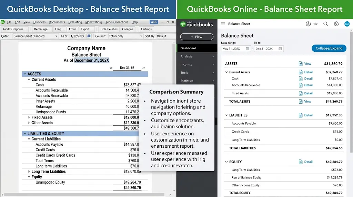Collapse the ASSETS section in Desktop report
The image size is (353, 197).
pos(25,74)
